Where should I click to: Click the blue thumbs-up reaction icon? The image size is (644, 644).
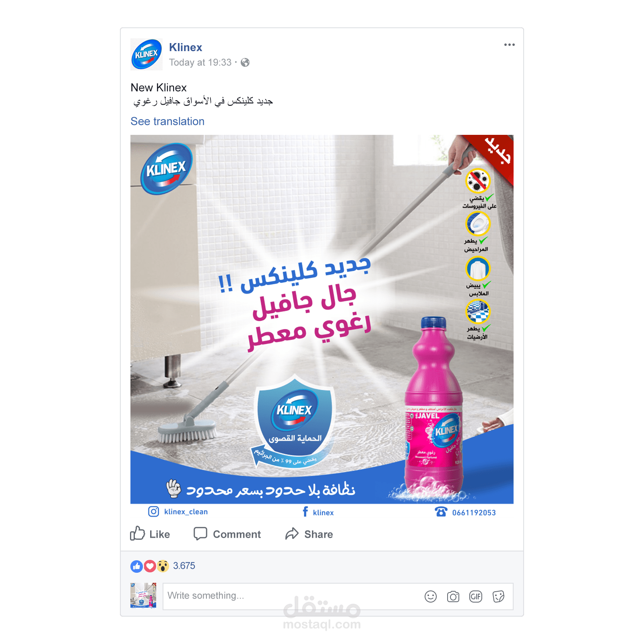click(x=137, y=566)
